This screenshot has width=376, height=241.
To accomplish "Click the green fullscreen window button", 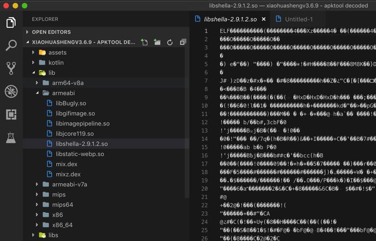I will click(24, 6).
